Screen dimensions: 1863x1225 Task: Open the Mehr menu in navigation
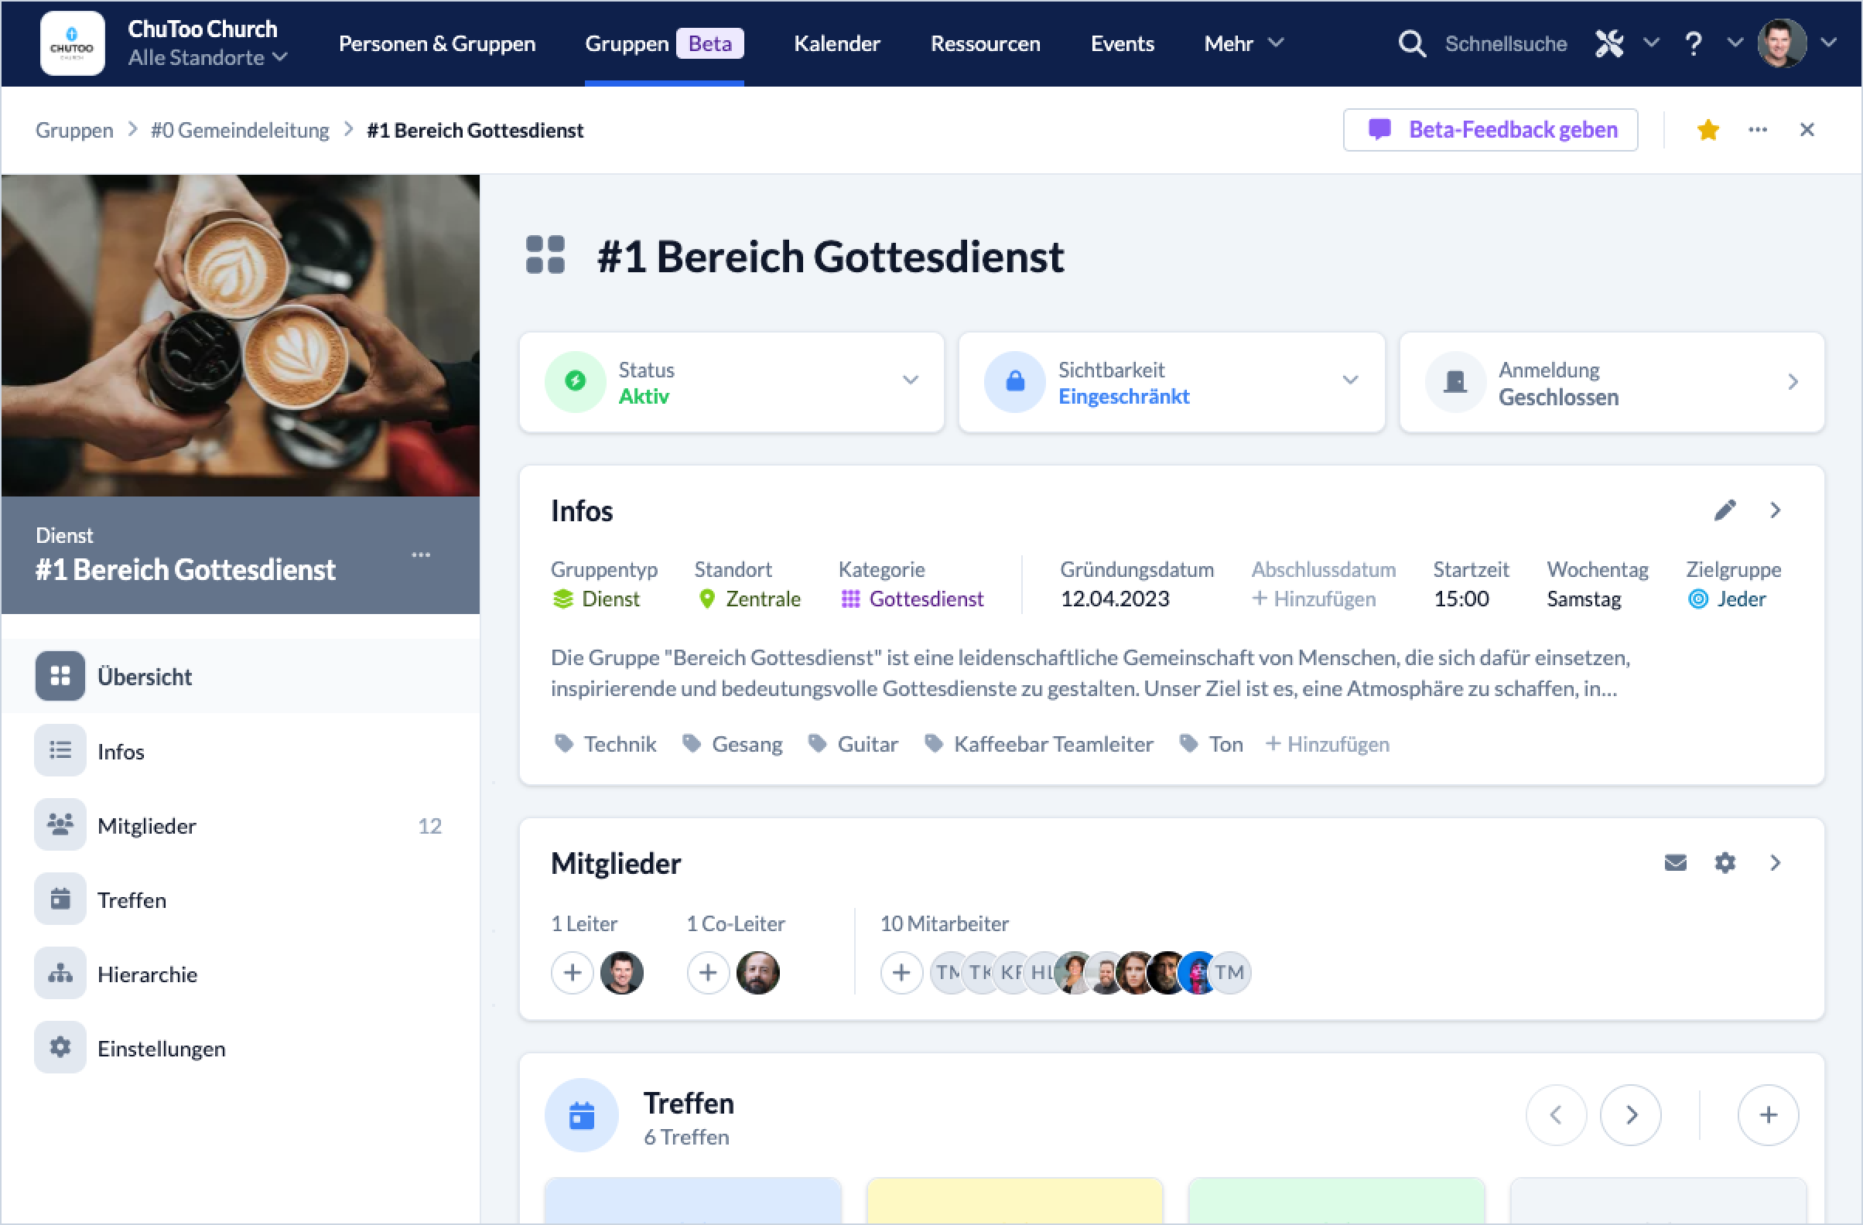1243,43
